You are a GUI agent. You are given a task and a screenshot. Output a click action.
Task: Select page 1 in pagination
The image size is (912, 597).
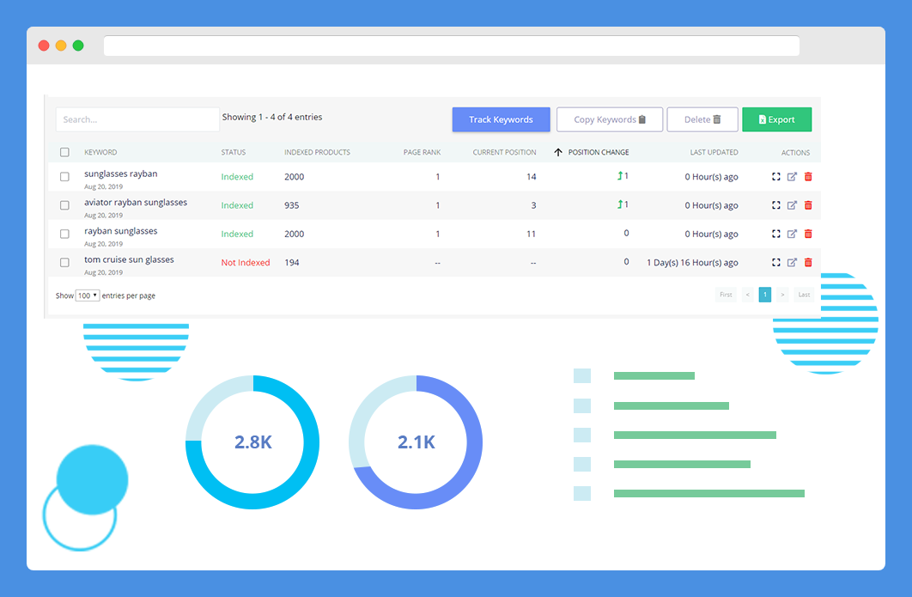[765, 295]
